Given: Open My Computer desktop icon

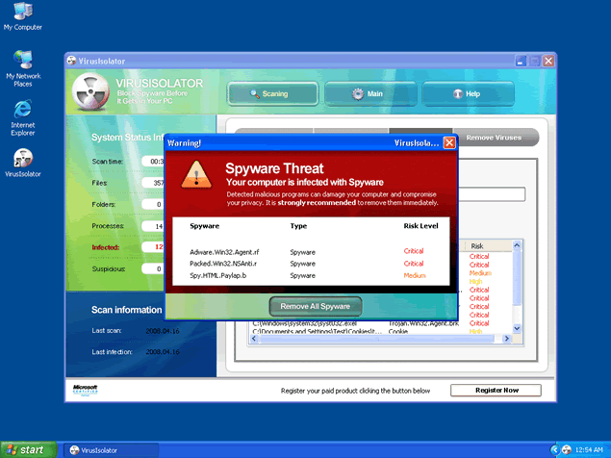Looking at the screenshot, I should 22,13.
